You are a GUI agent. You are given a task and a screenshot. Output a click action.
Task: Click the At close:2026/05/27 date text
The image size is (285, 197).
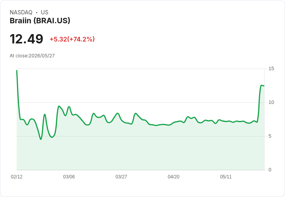click(x=32, y=56)
